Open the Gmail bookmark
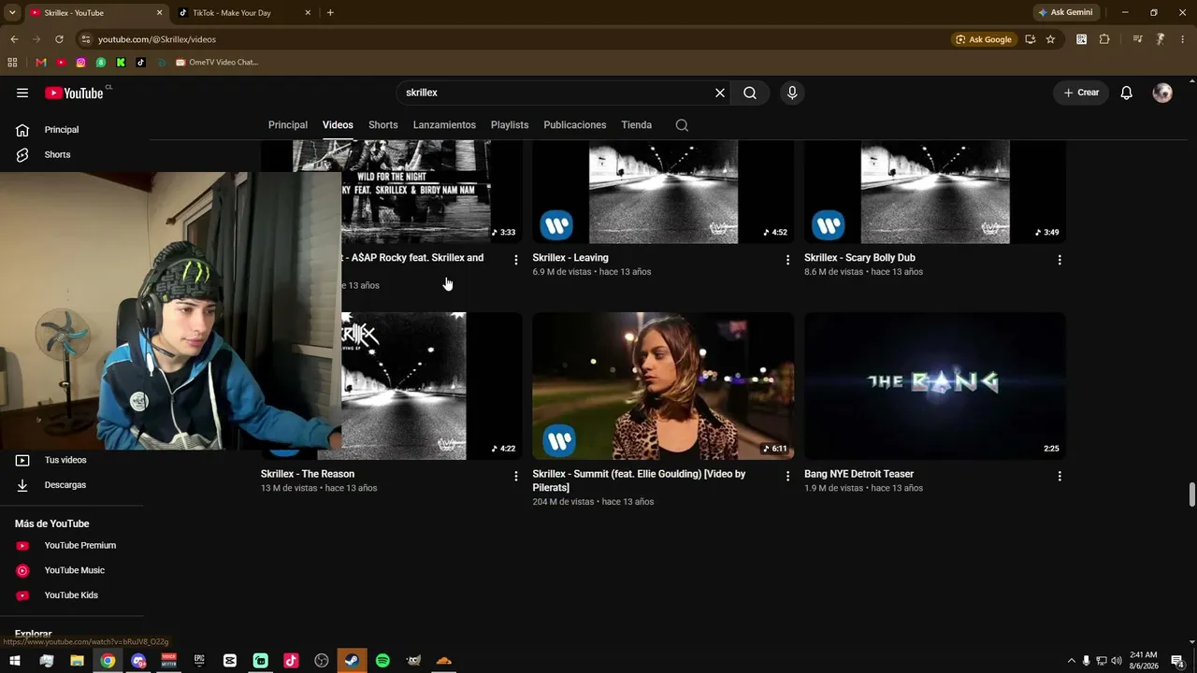Image resolution: width=1197 pixels, height=673 pixels. (x=41, y=63)
